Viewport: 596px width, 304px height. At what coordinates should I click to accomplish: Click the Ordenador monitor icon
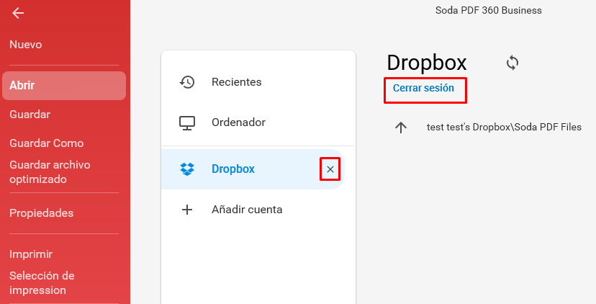tap(187, 123)
